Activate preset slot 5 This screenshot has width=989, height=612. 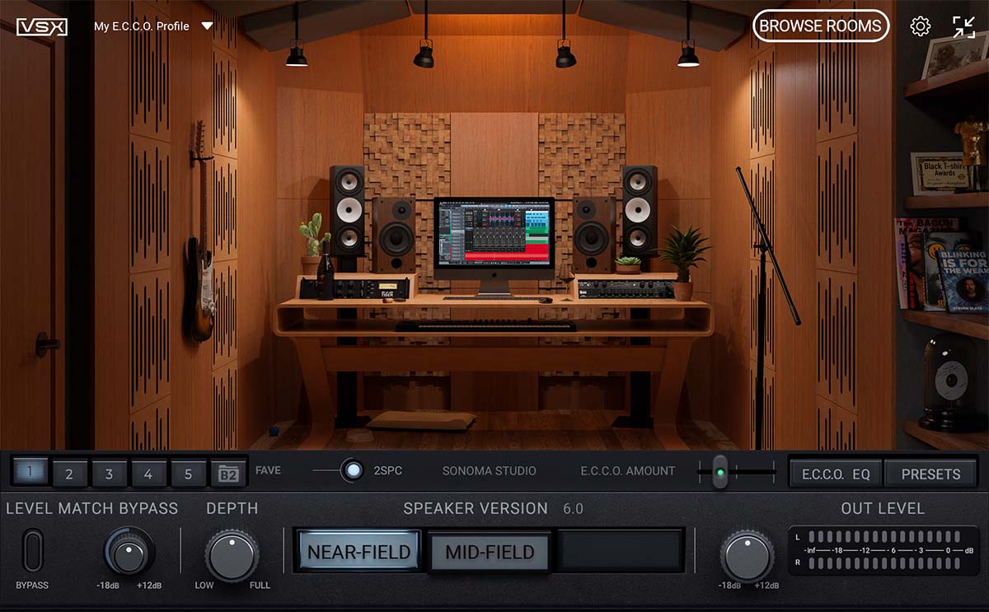[x=188, y=473]
